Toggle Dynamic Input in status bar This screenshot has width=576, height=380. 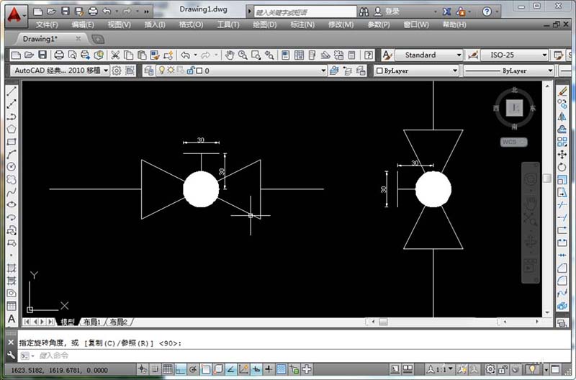click(x=256, y=369)
